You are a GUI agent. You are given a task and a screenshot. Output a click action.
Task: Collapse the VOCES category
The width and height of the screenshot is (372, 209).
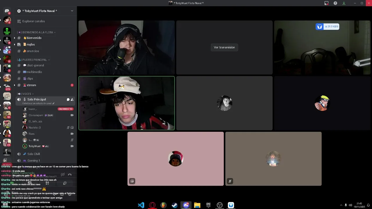pos(25,94)
